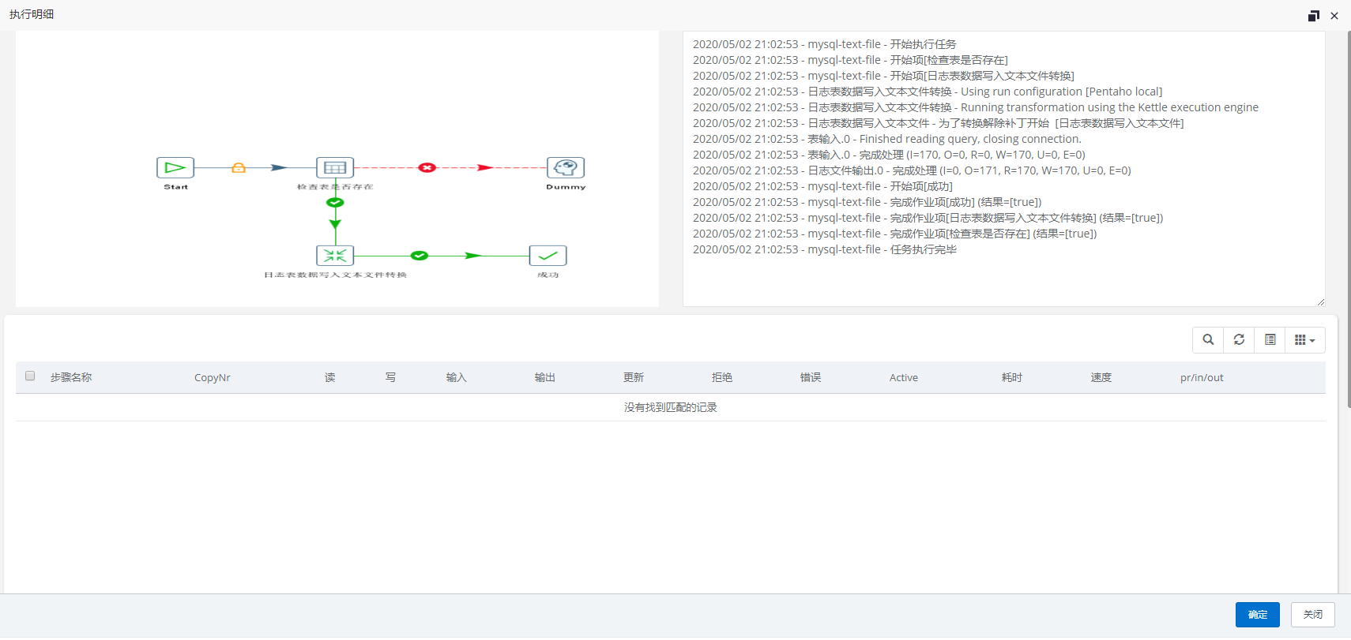Select the 日志表数据写入文本文件转换 node icon
The image size is (1351, 640).
click(x=335, y=256)
